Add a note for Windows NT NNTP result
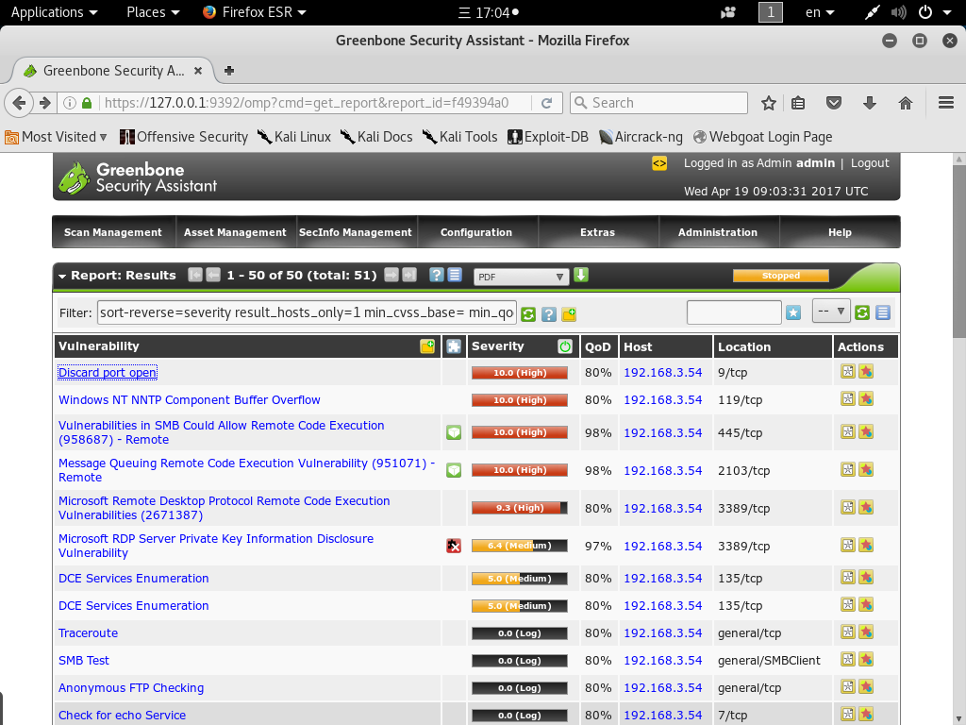The width and height of the screenshot is (966, 725). pyautogui.click(x=848, y=399)
